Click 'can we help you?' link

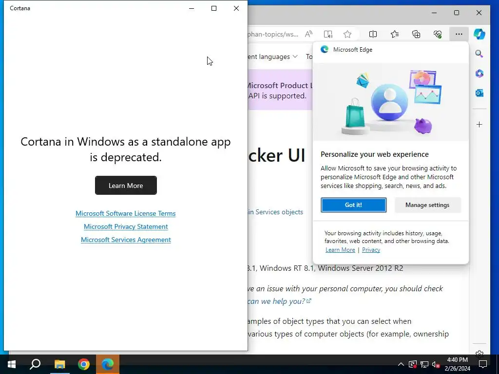(279, 301)
